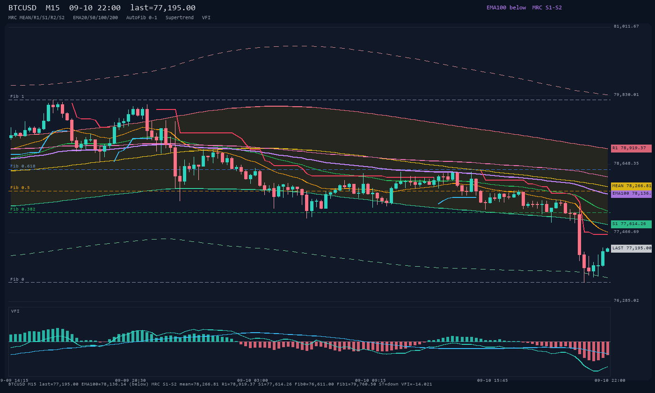Click the '09-10 09:15' time axis label
The height and width of the screenshot is (393, 655).
[x=371, y=380]
